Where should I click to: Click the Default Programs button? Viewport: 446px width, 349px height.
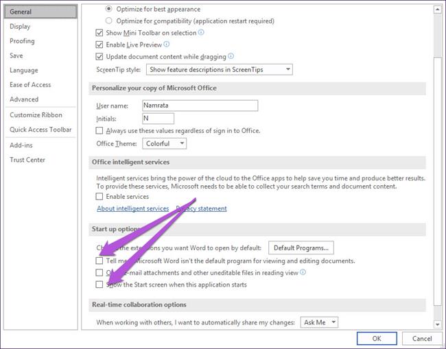(301, 248)
